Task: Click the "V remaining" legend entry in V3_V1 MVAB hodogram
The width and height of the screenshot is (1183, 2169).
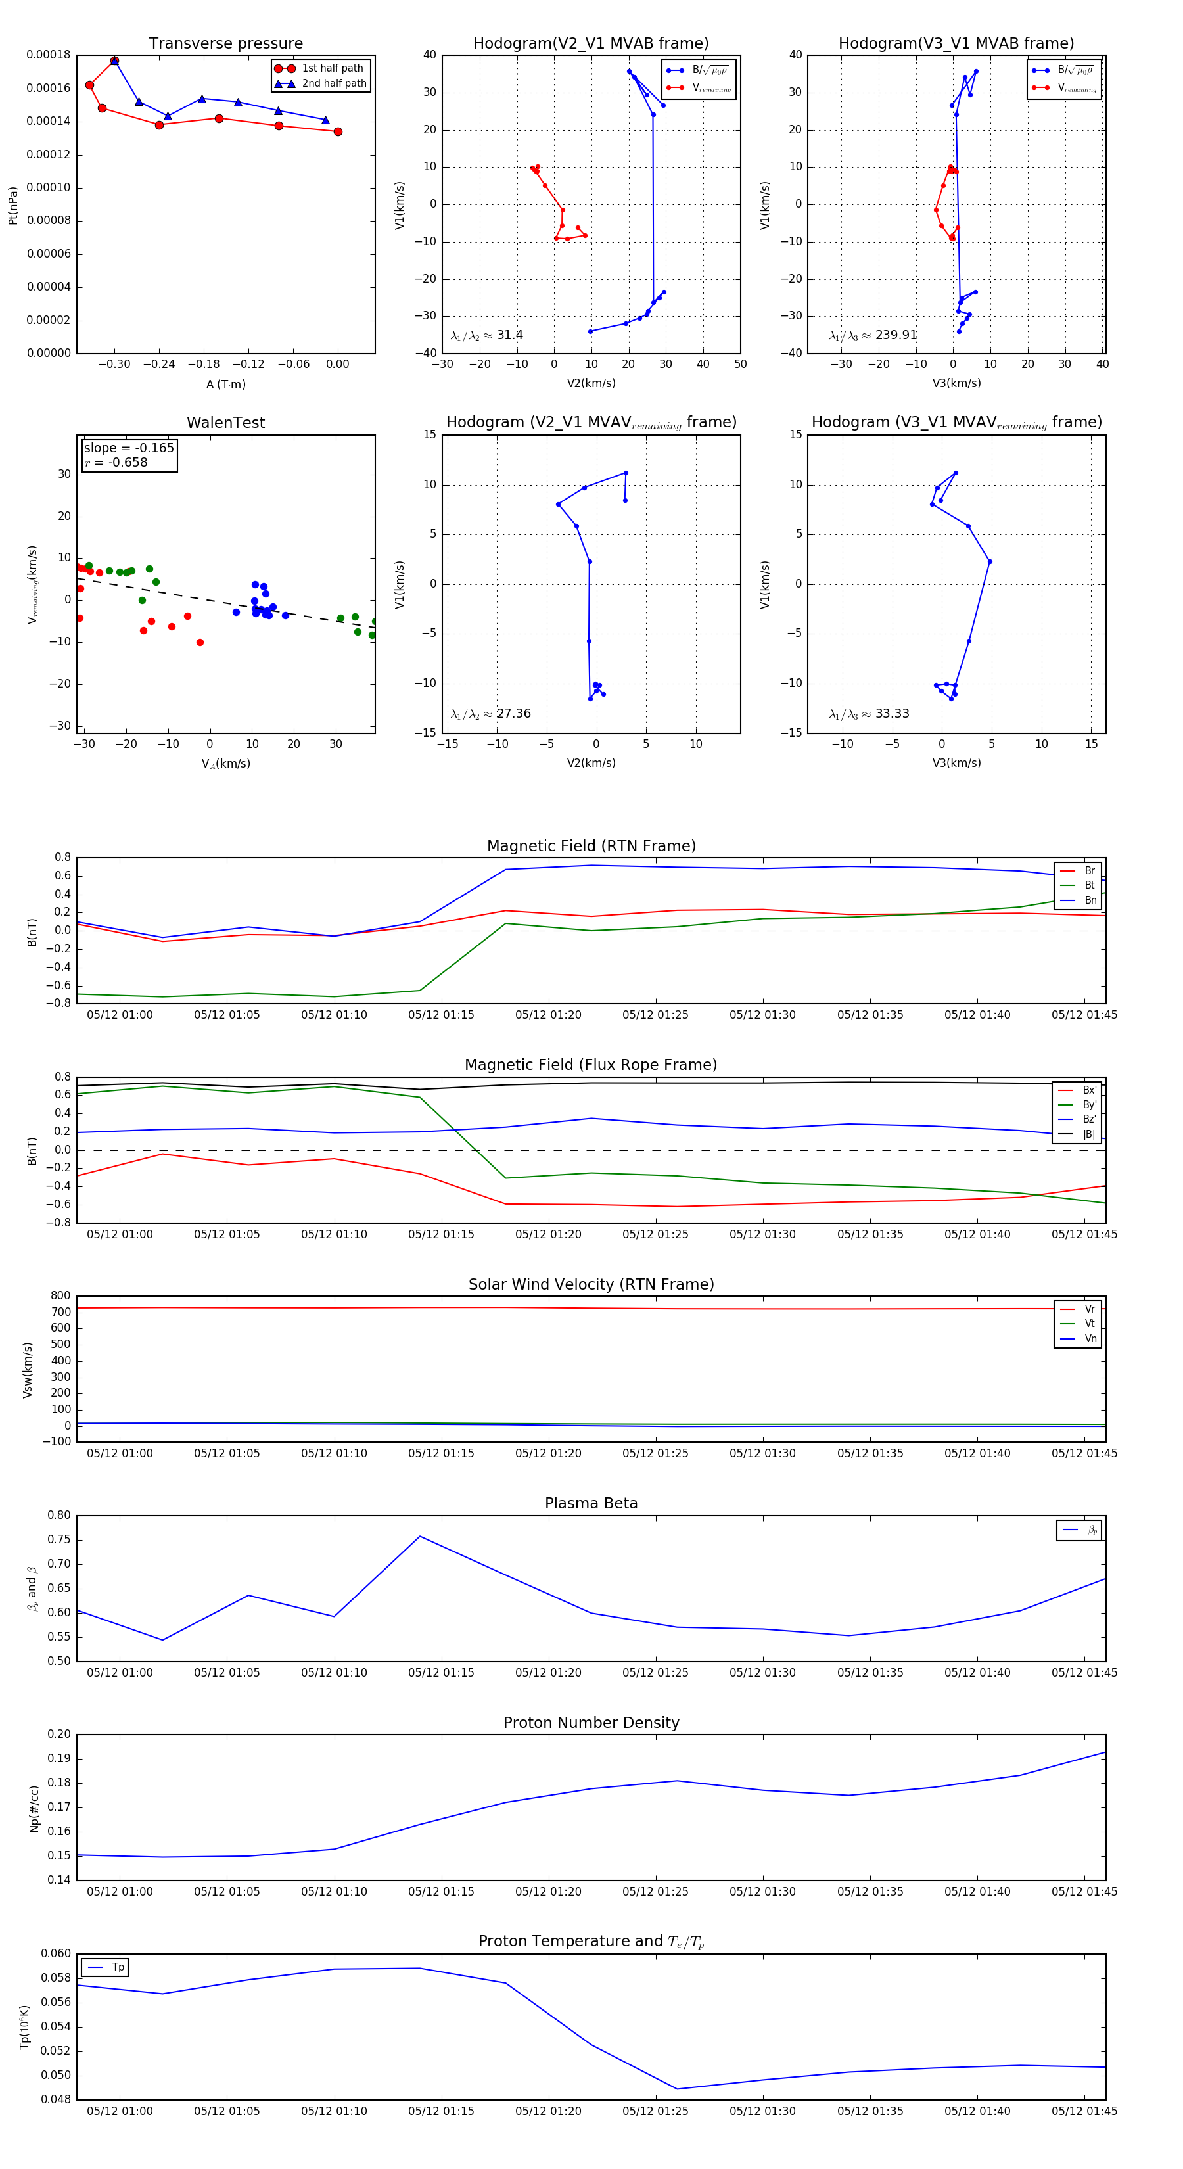Action: coord(1064,87)
